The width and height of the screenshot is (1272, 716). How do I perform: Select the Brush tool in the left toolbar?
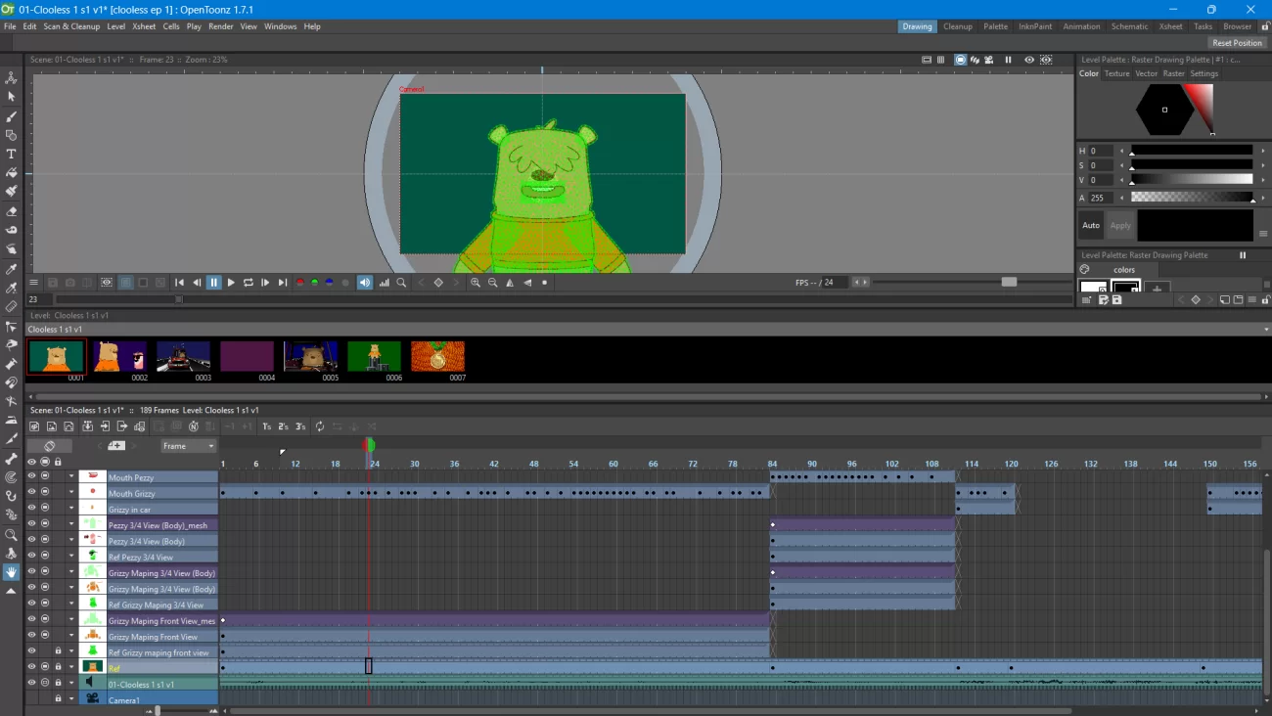tap(12, 115)
